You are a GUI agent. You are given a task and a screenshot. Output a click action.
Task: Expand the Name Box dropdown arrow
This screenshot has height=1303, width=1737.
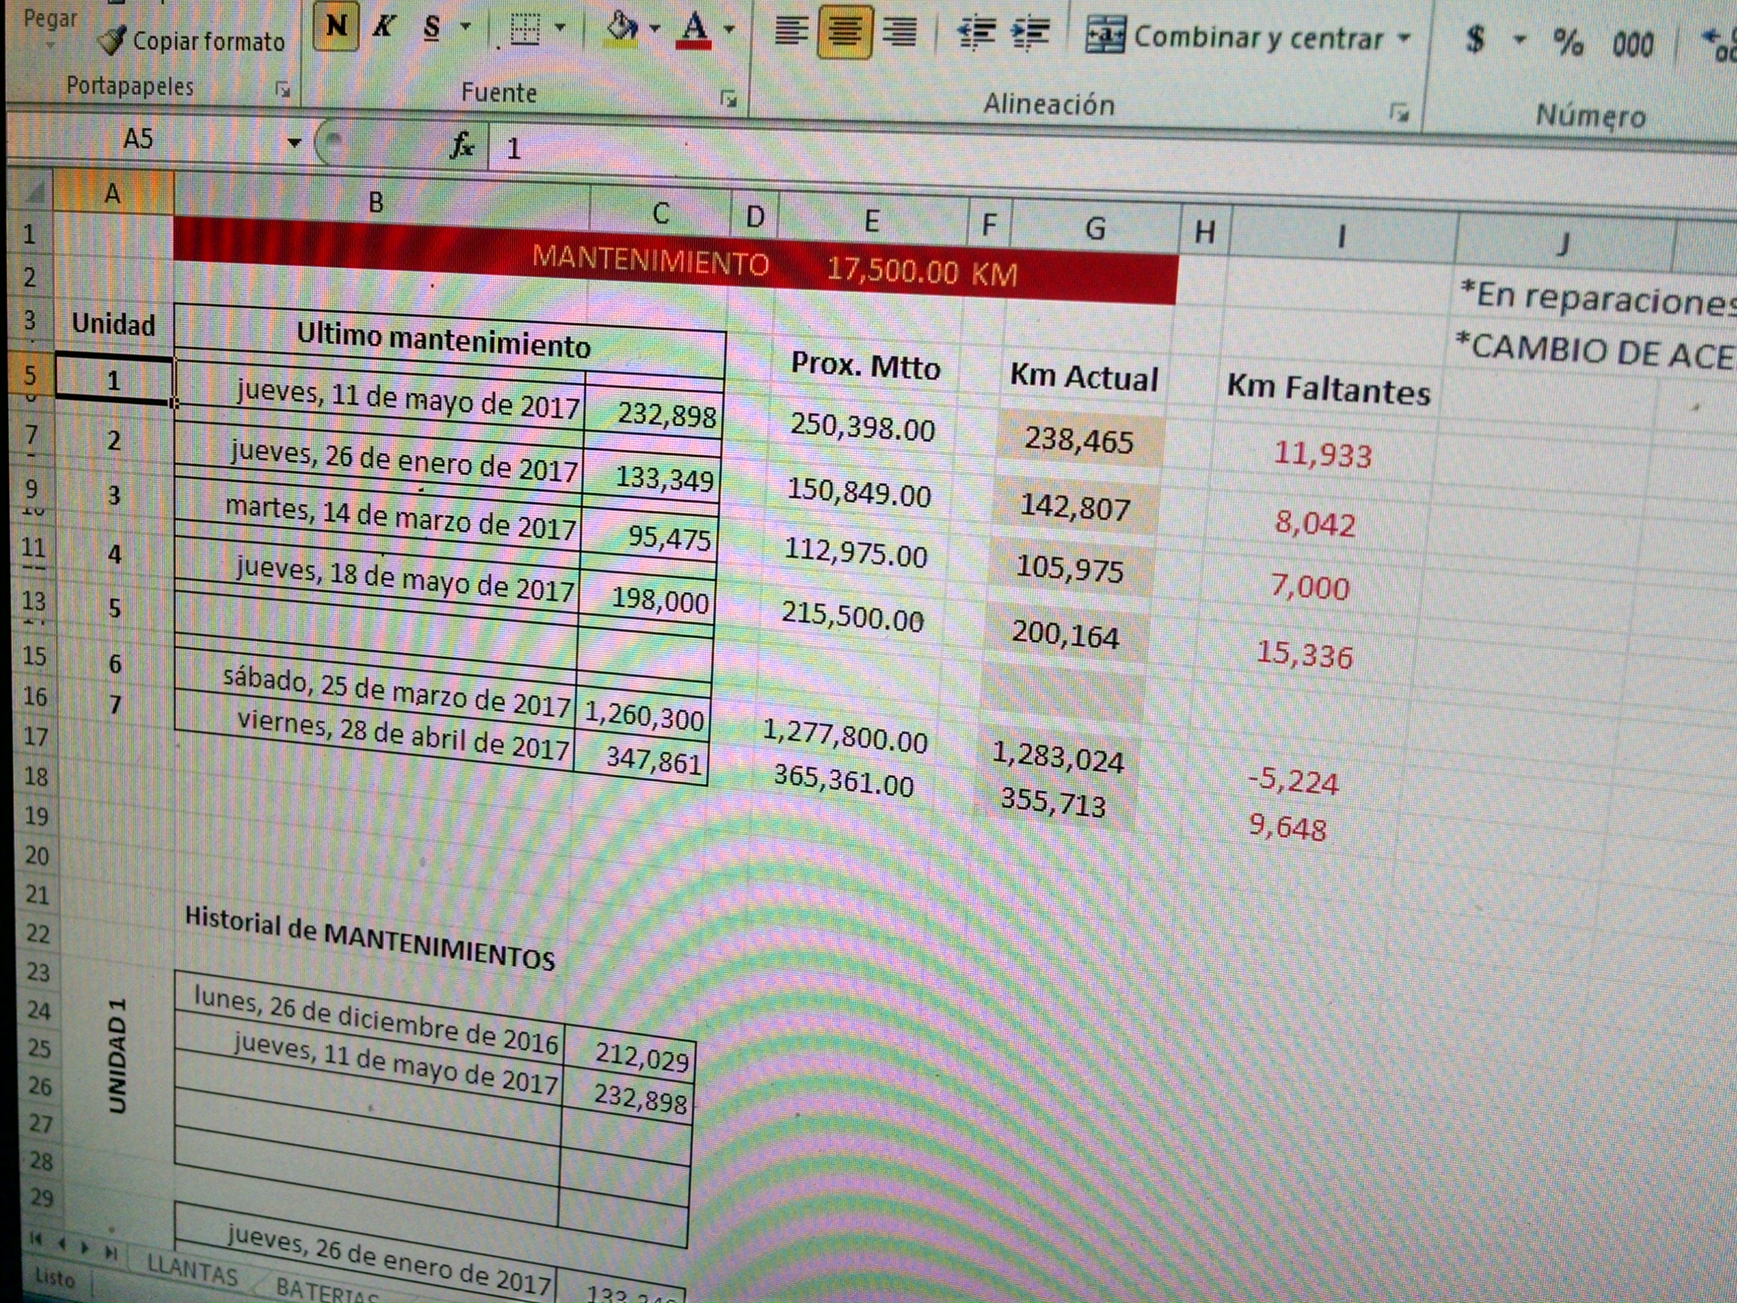click(x=295, y=143)
